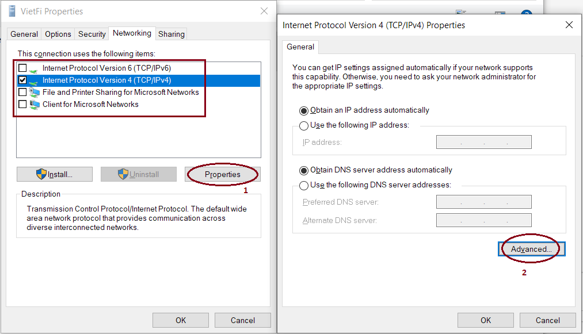Image resolution: width=583 pixels, height=334 pixels.
Task: Click the IPv4 network protocol icon
Action: coord(35,80)
